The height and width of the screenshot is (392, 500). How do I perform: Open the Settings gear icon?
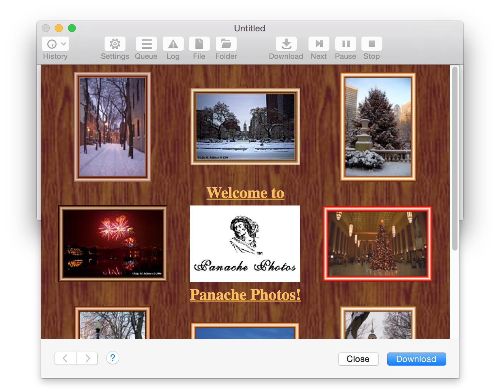click(x=115, y=44)
